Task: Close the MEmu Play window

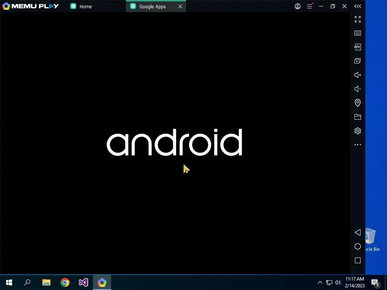Action: click(345, 6)
